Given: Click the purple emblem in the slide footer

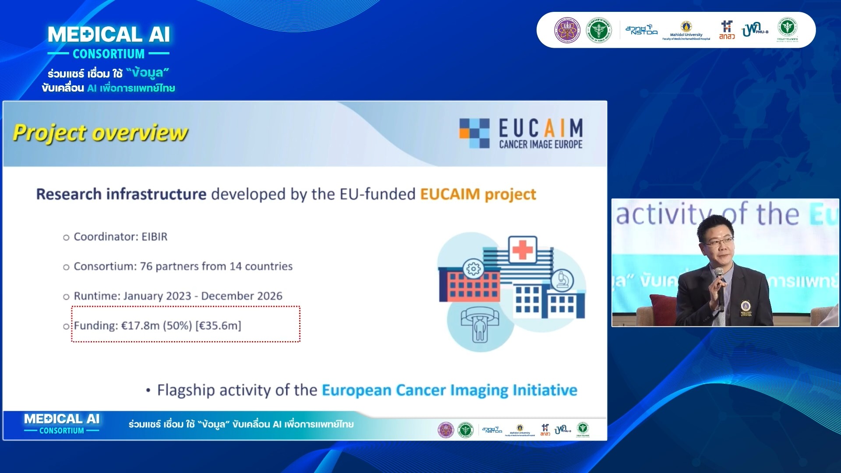Looking at the screenshot, I should [446, 430].
